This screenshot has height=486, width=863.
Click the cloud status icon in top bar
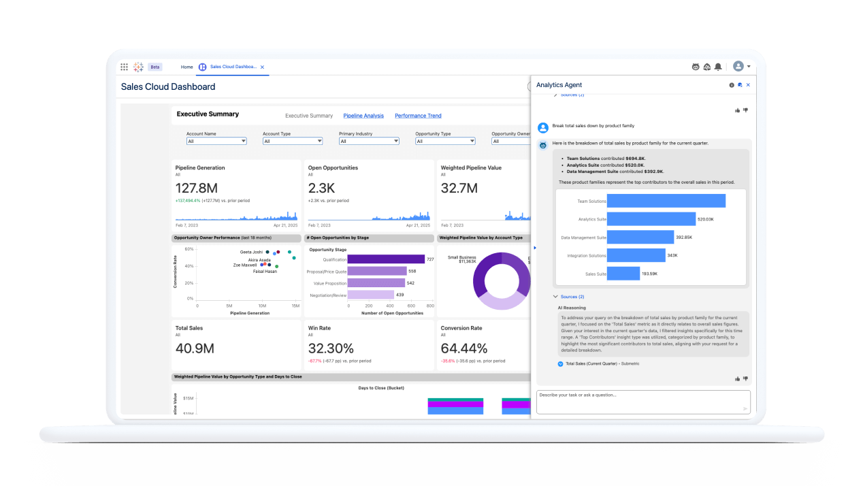tap(705, 66)
